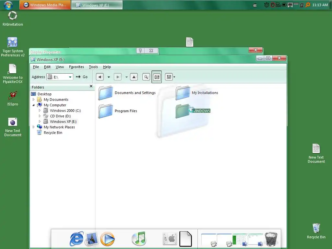Expand My Network Places node
The width and height of the screenshot is (332, 249).
33,127
